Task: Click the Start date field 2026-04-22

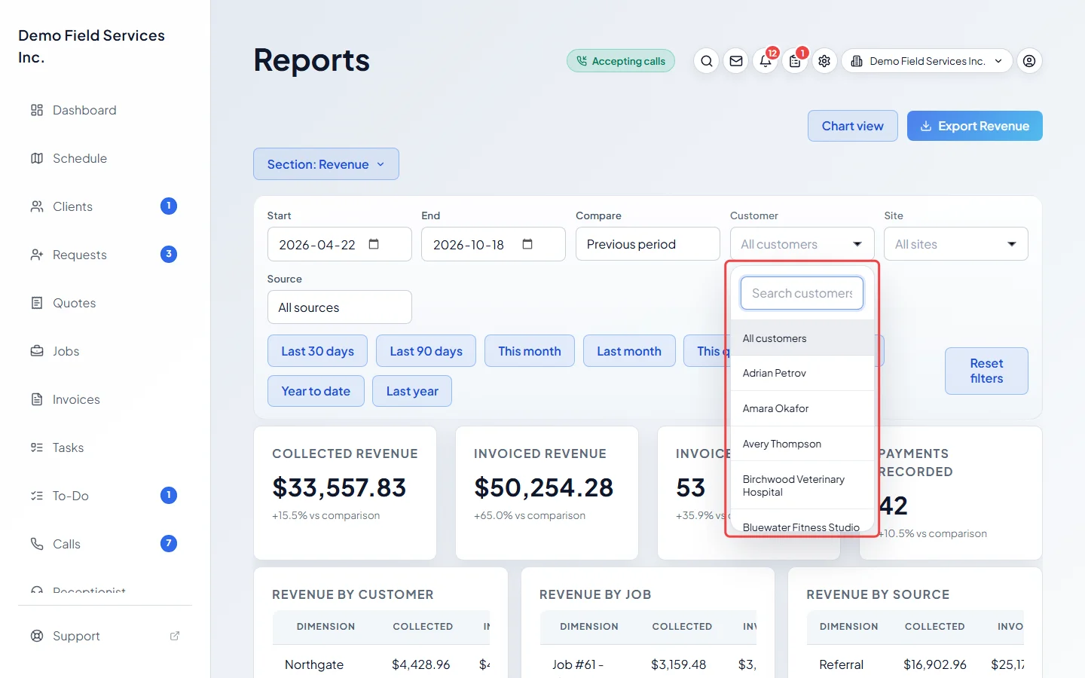Action: coord(340,244)
